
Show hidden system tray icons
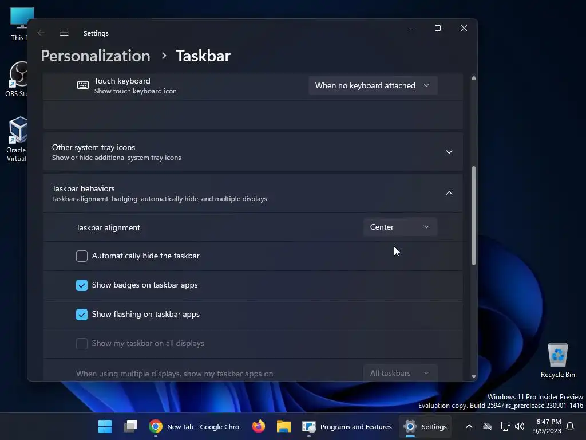469,426
